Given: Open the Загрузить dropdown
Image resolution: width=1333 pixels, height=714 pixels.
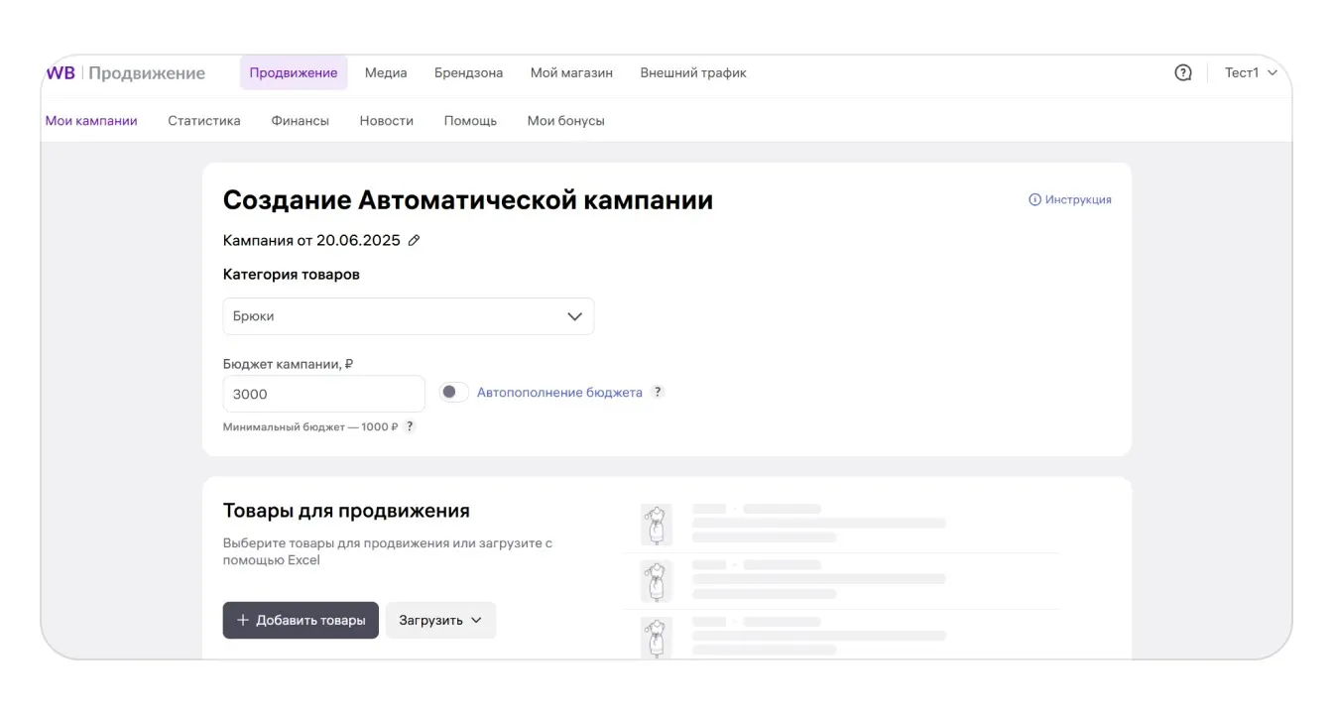Looking at the screenshot, I should coord(440,620).
